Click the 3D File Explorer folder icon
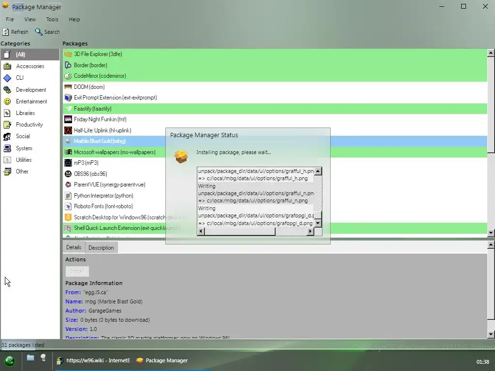 tap(68, 54)
